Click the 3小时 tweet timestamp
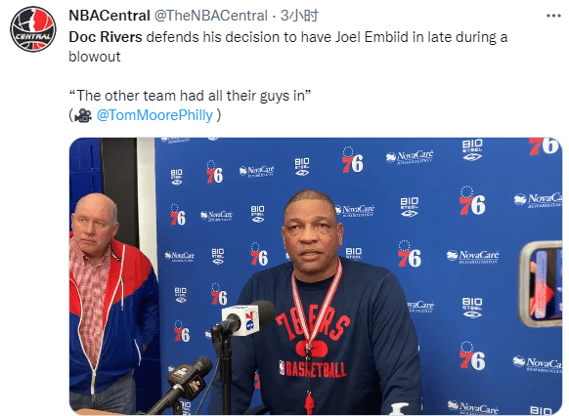569x416 pixels. [x=299, y=16]
